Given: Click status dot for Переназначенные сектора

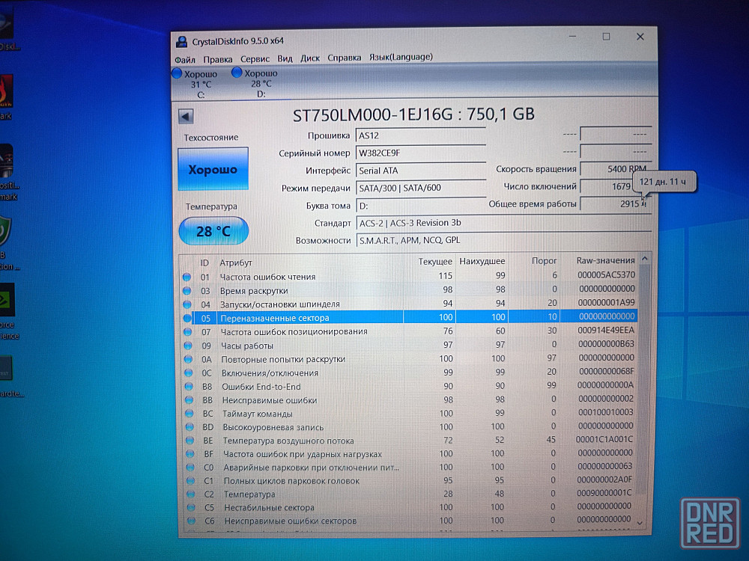Looking at the screenshot, I should [x=187, y=318].
